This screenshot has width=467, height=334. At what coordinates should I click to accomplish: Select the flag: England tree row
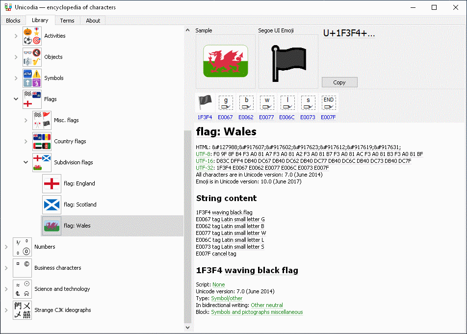pos(112,184)
